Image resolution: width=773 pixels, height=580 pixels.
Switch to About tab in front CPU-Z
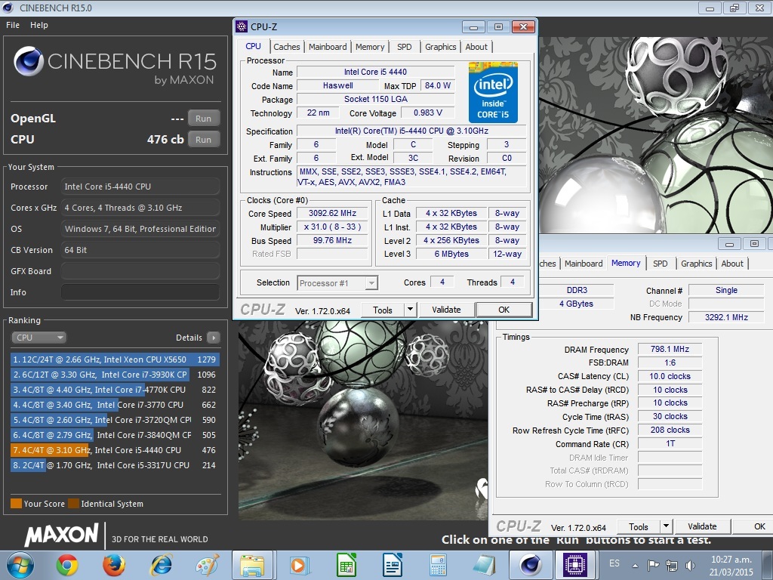(476, 47)
